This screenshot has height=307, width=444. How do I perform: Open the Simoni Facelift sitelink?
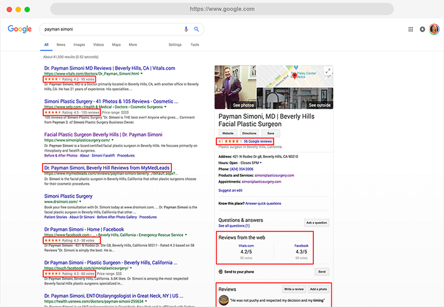click(103, 155)
